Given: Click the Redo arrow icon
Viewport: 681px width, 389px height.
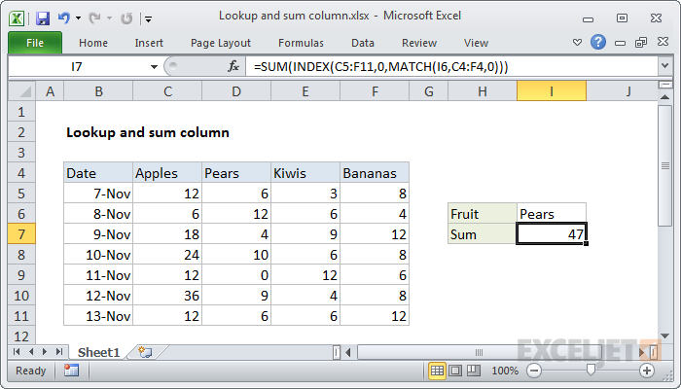Looking at the screenshot, I should (x=94, y=18).
